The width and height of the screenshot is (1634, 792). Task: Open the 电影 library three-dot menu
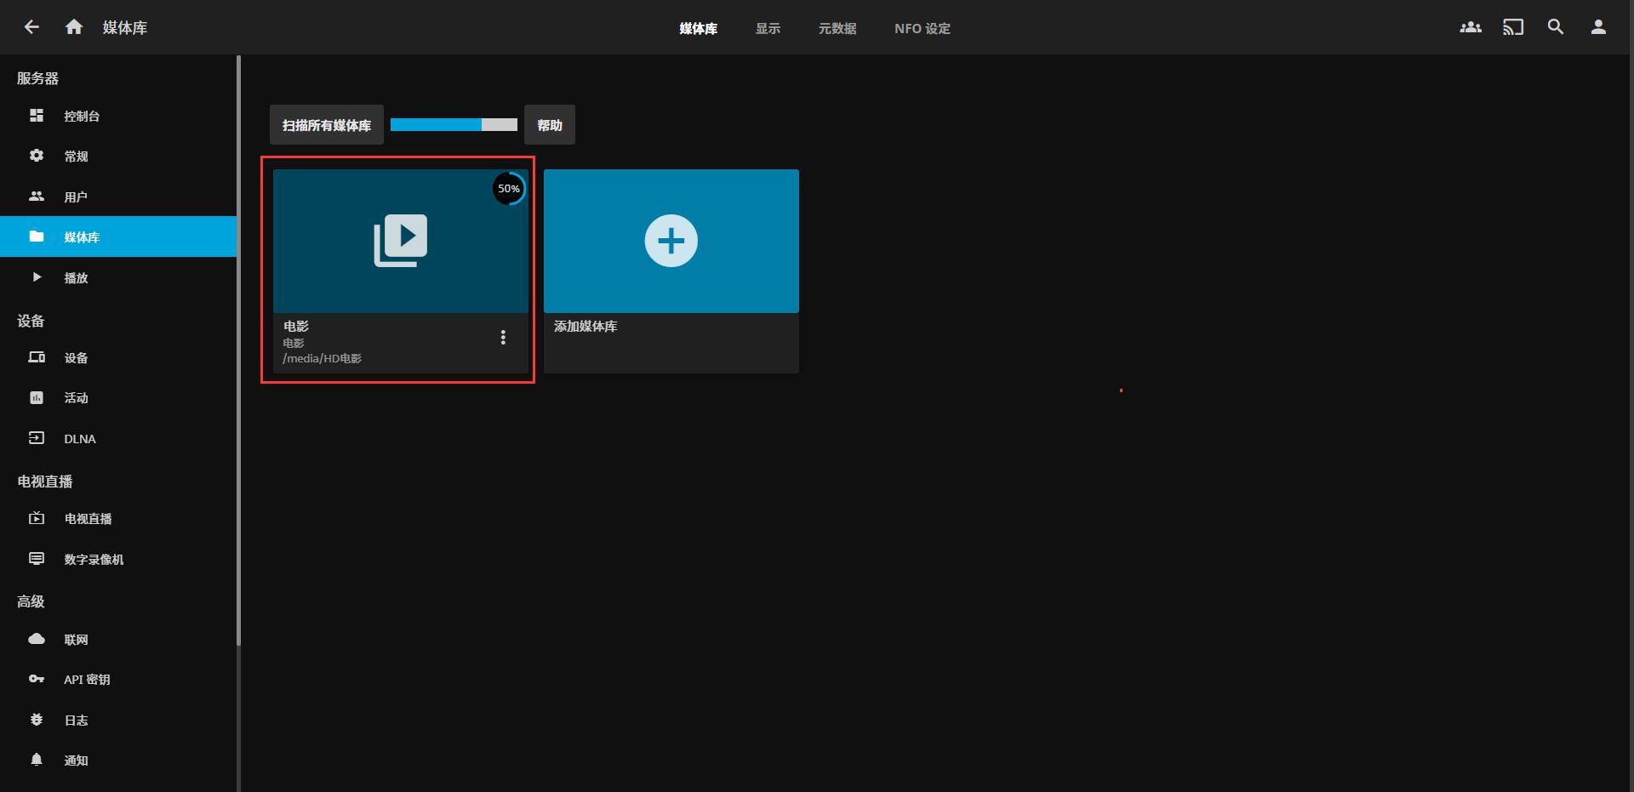point(503,338)
